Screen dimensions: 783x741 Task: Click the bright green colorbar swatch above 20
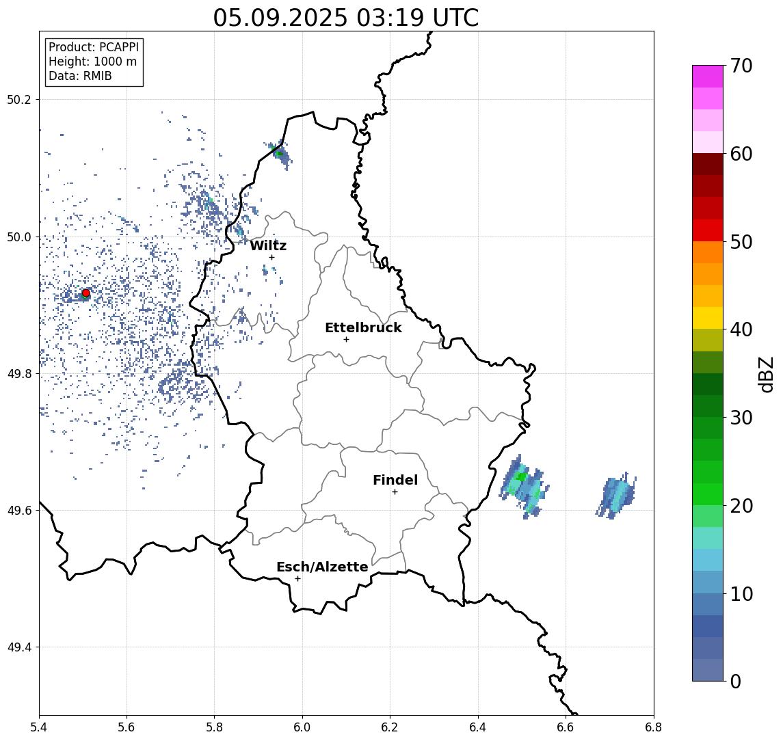[x=708, y=494]
